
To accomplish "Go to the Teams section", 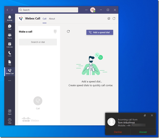I will pos(10,36).
